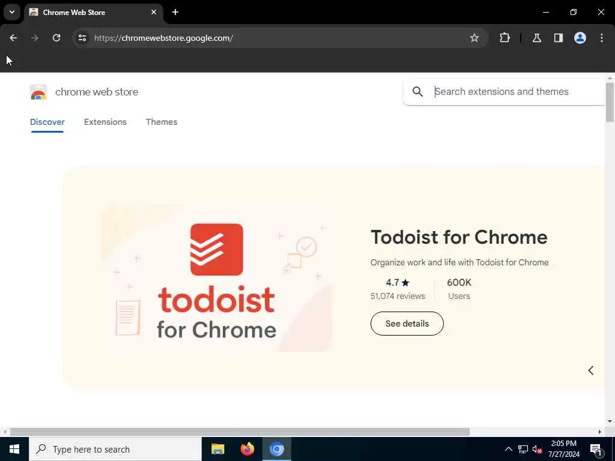615x461 pixels.
Task: Click the browser back arrow
Action: (13, 38)
